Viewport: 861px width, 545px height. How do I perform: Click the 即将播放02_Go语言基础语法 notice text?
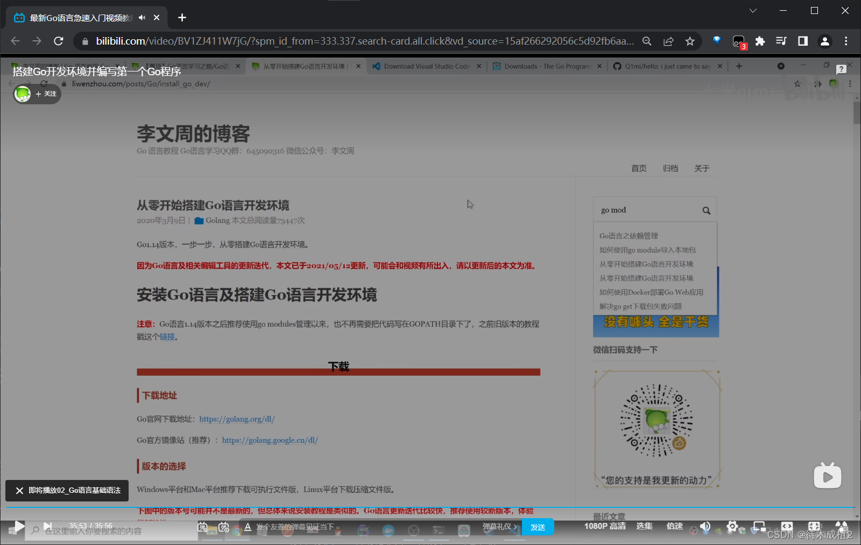point(75,491)
